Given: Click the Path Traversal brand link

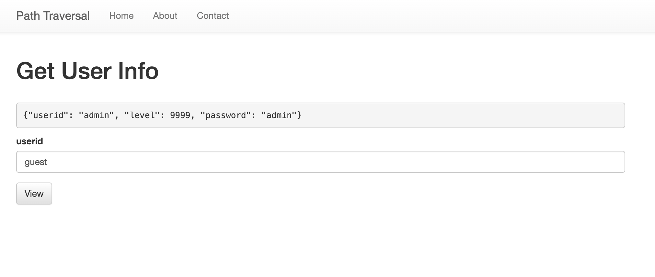Looking at the screenshot, I should tap(53, 16).
